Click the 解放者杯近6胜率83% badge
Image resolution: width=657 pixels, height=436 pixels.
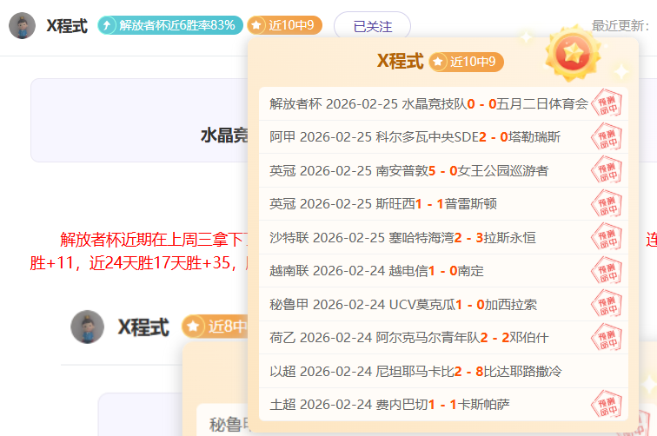[169, 25]
